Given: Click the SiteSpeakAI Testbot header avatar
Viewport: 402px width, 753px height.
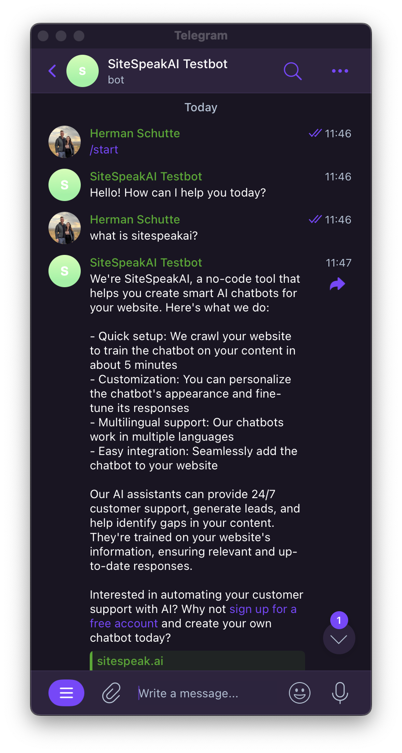Looking at the screenshot, I should click(x=83, y=71).
